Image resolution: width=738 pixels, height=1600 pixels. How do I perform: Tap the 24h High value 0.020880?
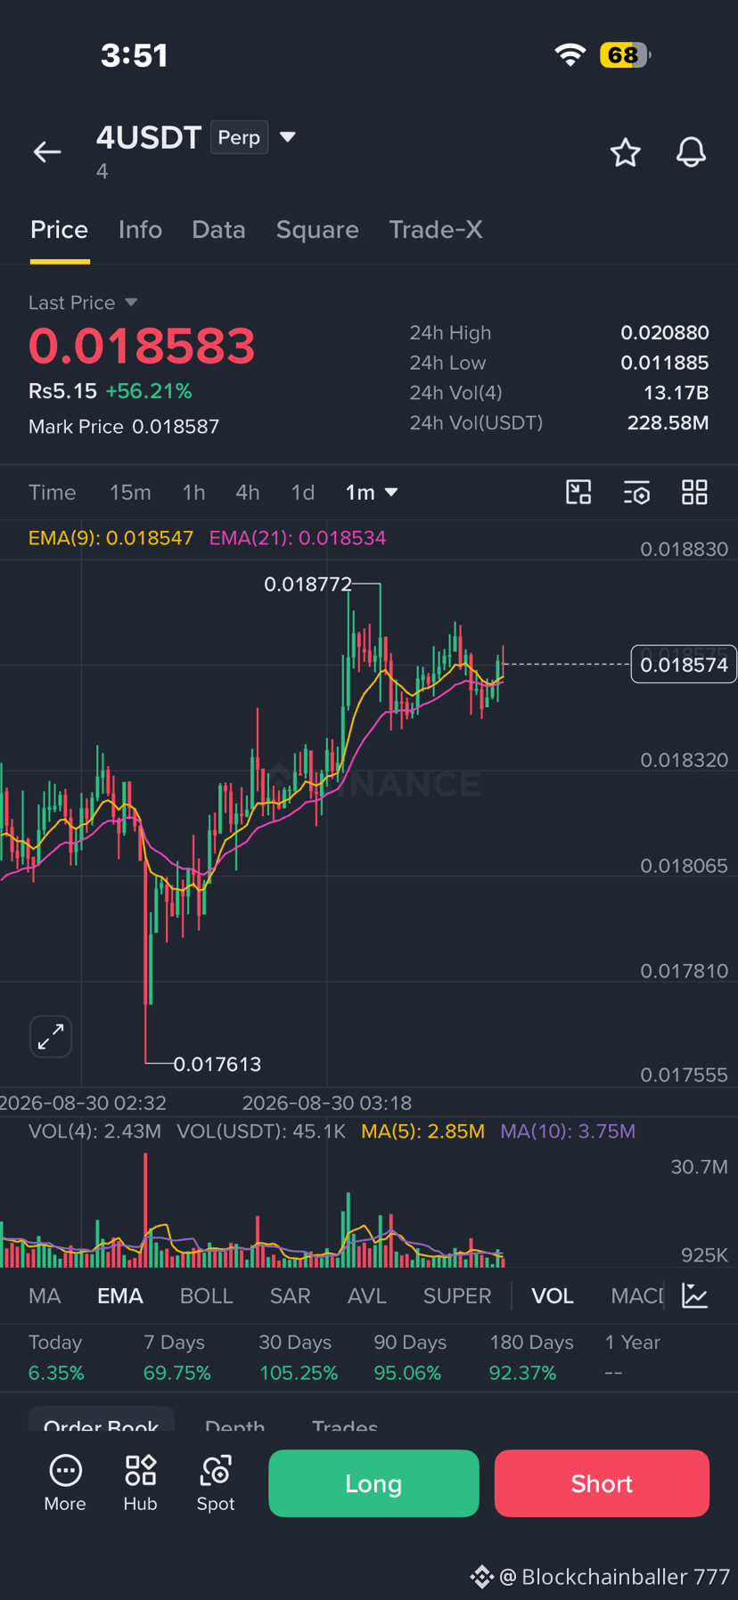click(665, 332)
